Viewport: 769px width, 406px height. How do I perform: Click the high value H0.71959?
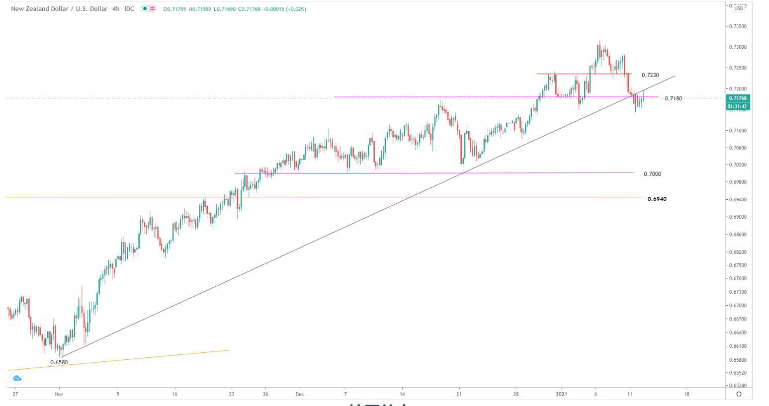(x=200, y=9)
